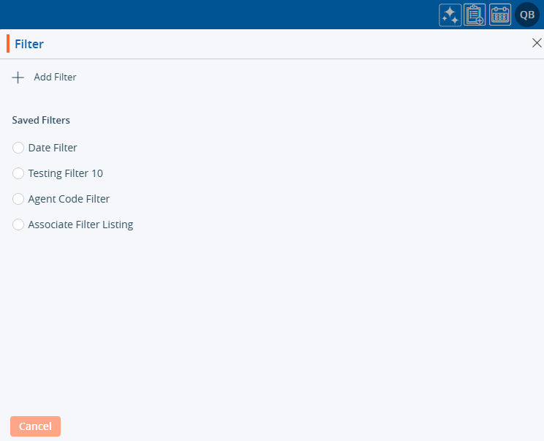
Task: Open the calendar icon in header
Action: (x=500, y=15)
